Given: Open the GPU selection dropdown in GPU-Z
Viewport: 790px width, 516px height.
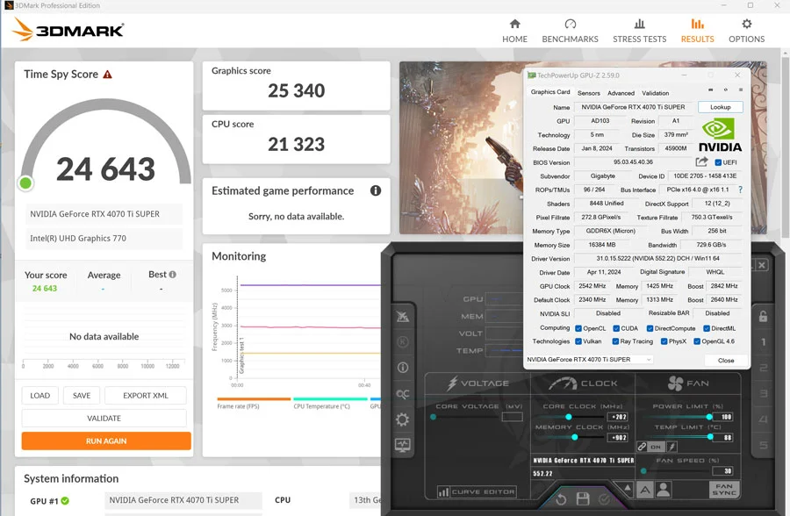Looking at the screenshot, I should click(x=590, y=359).
